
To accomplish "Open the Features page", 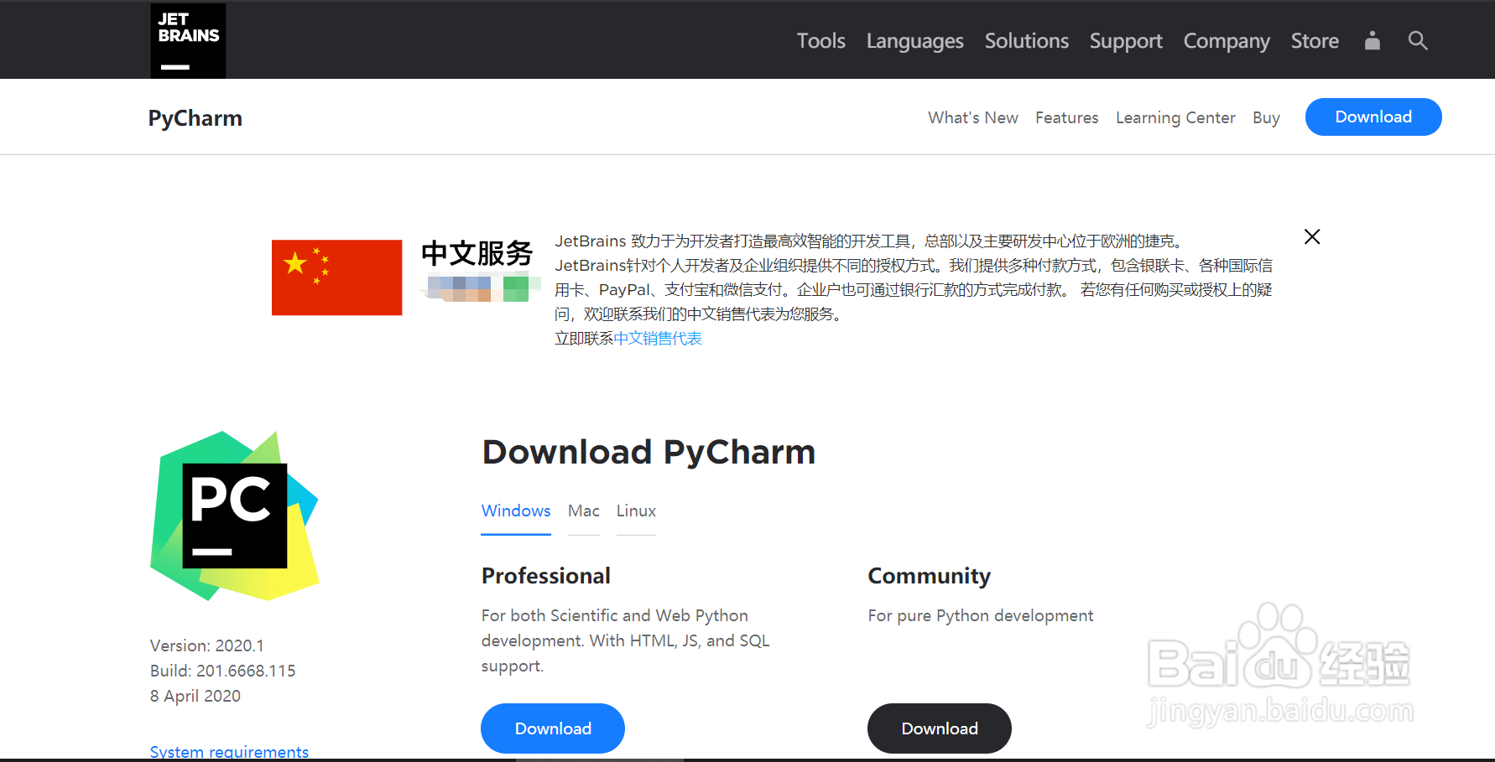I will pos(1066,117).
